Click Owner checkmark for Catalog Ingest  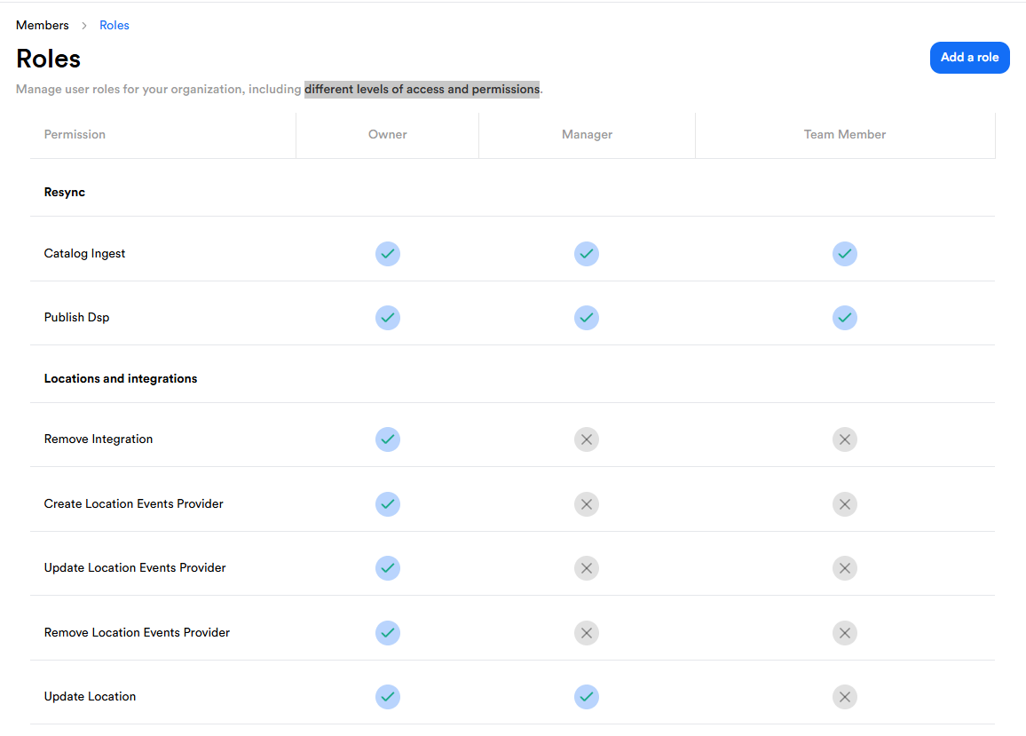(388, 254)
